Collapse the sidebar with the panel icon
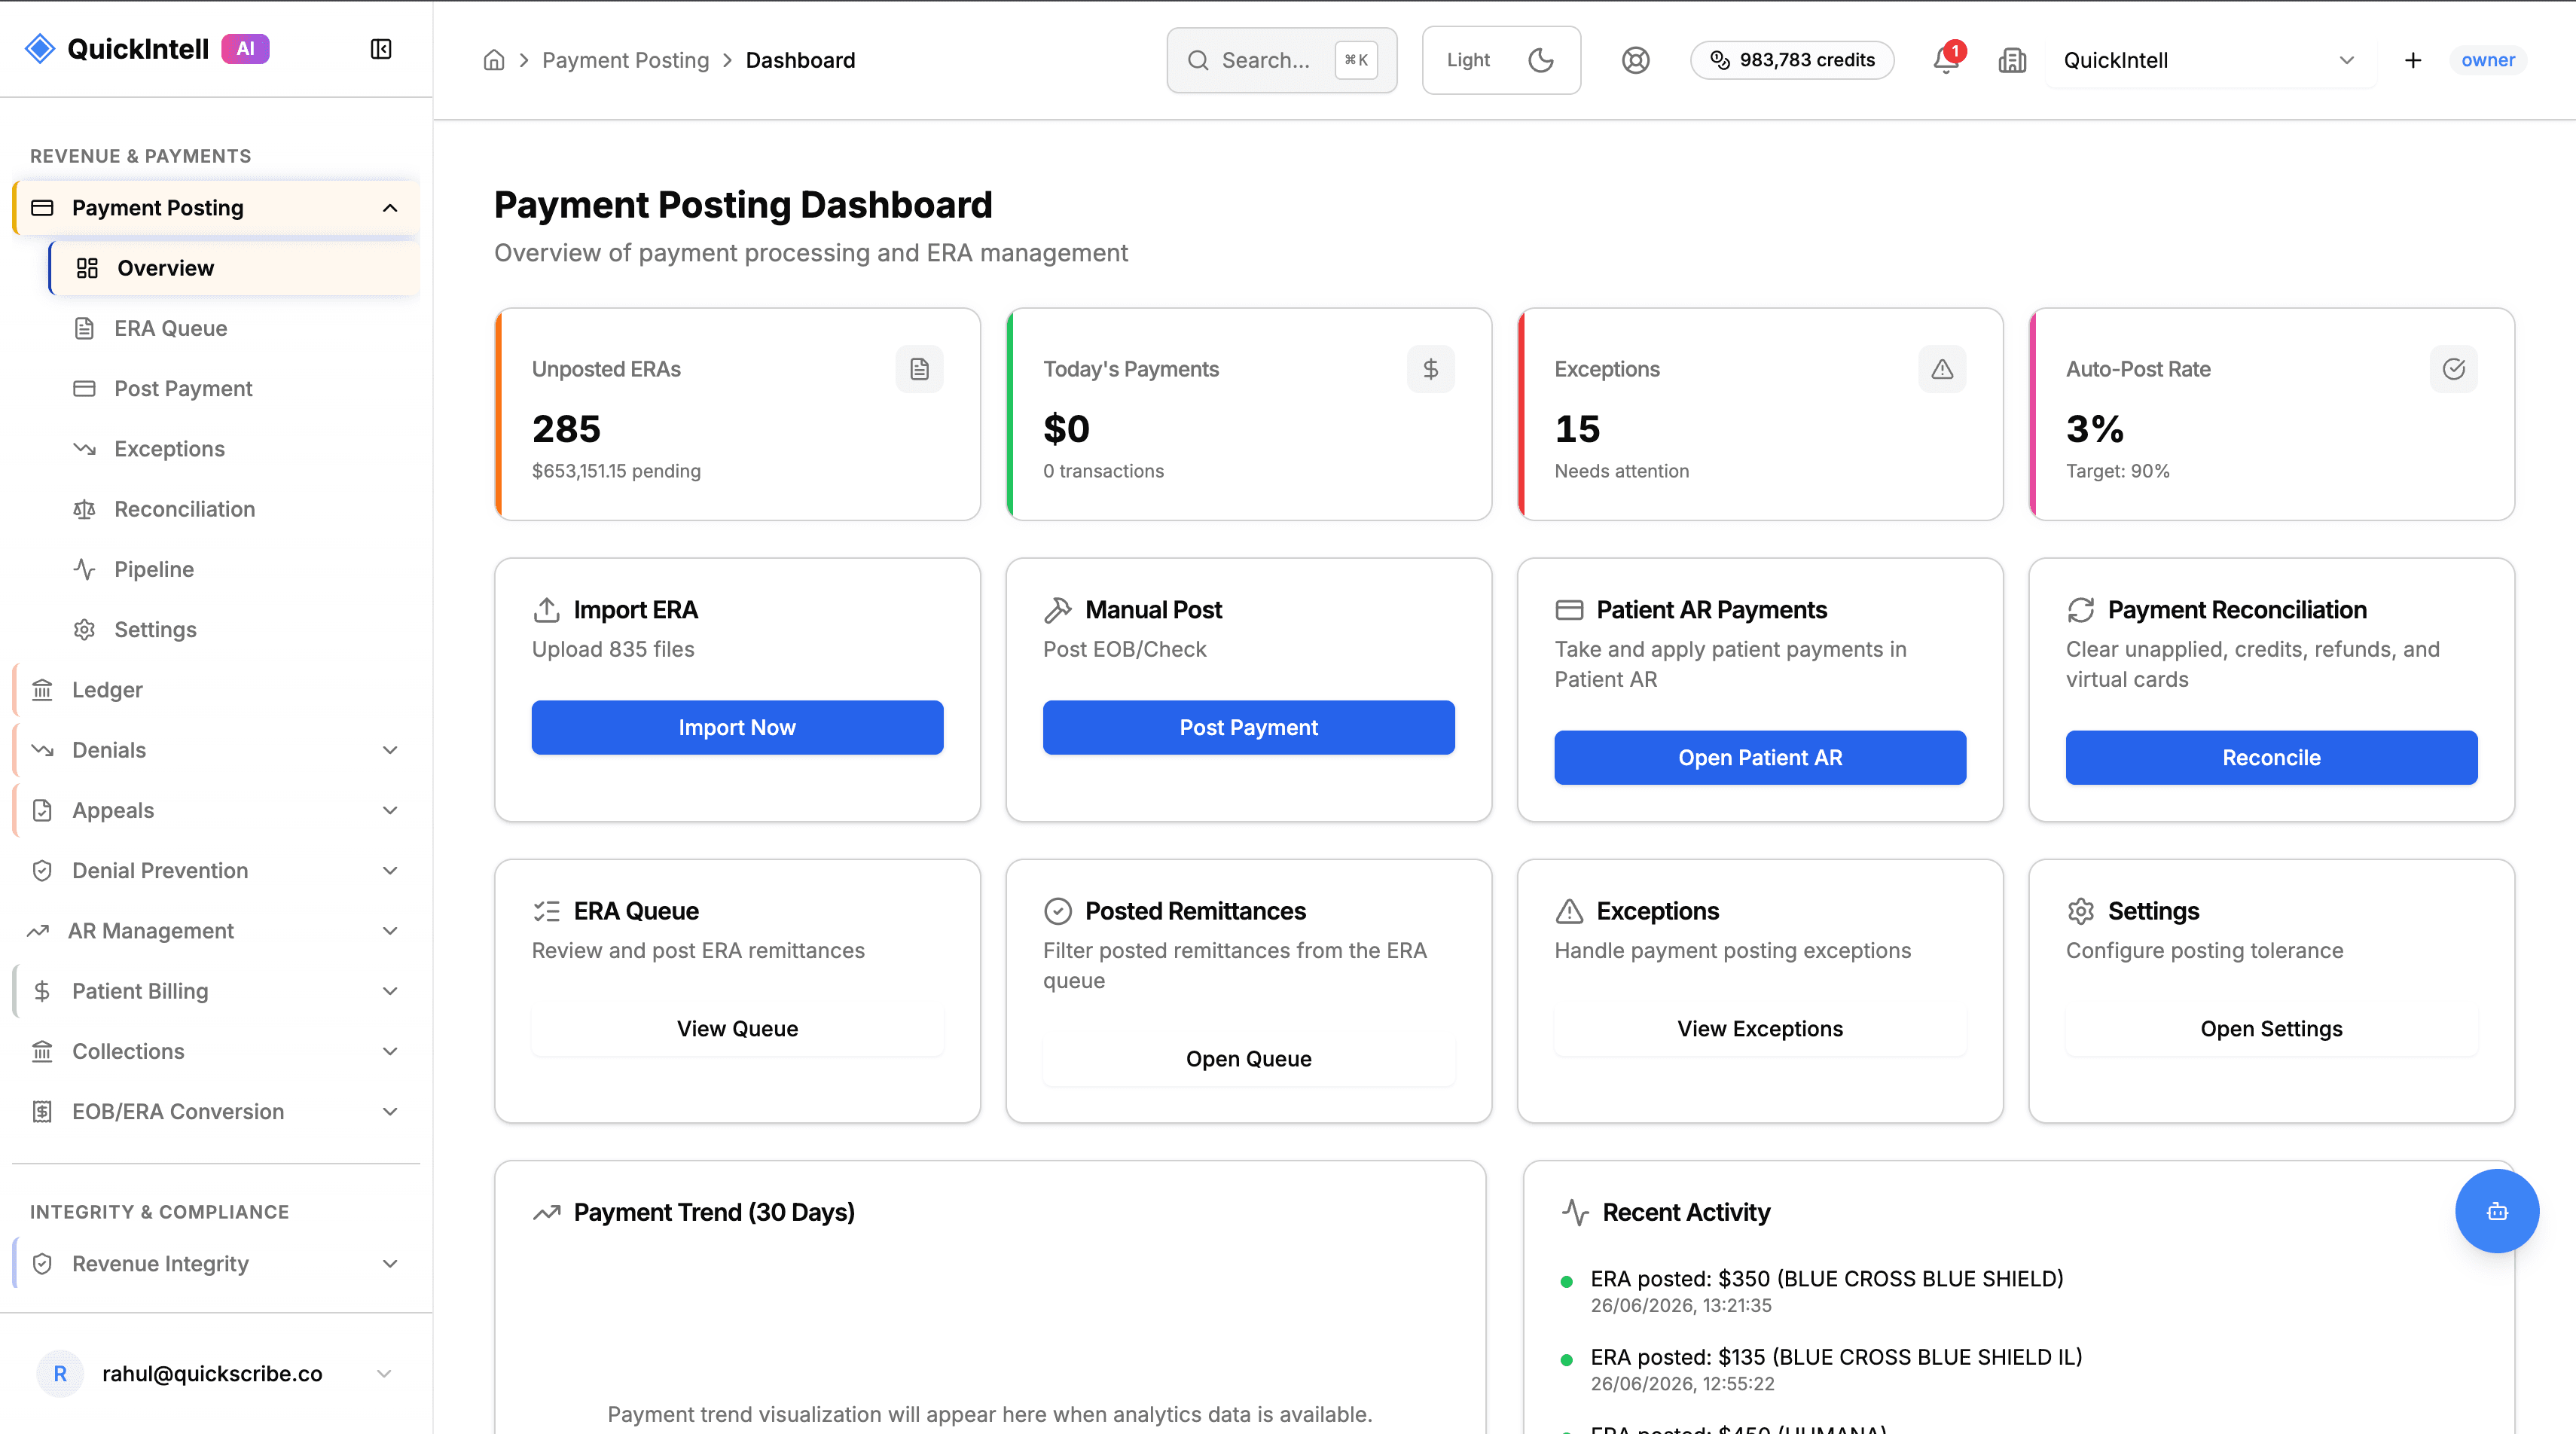2576x1434 pixels. point(381,49)
